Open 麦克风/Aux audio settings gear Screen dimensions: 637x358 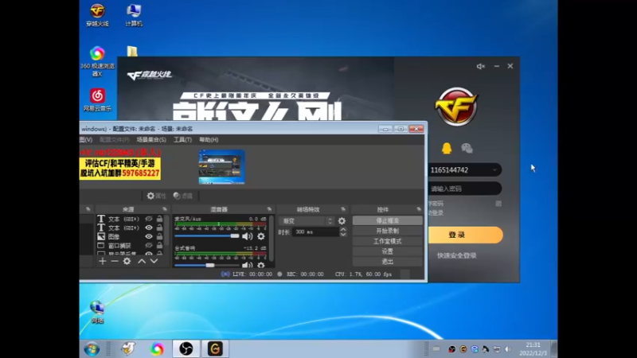click(261, 236)
